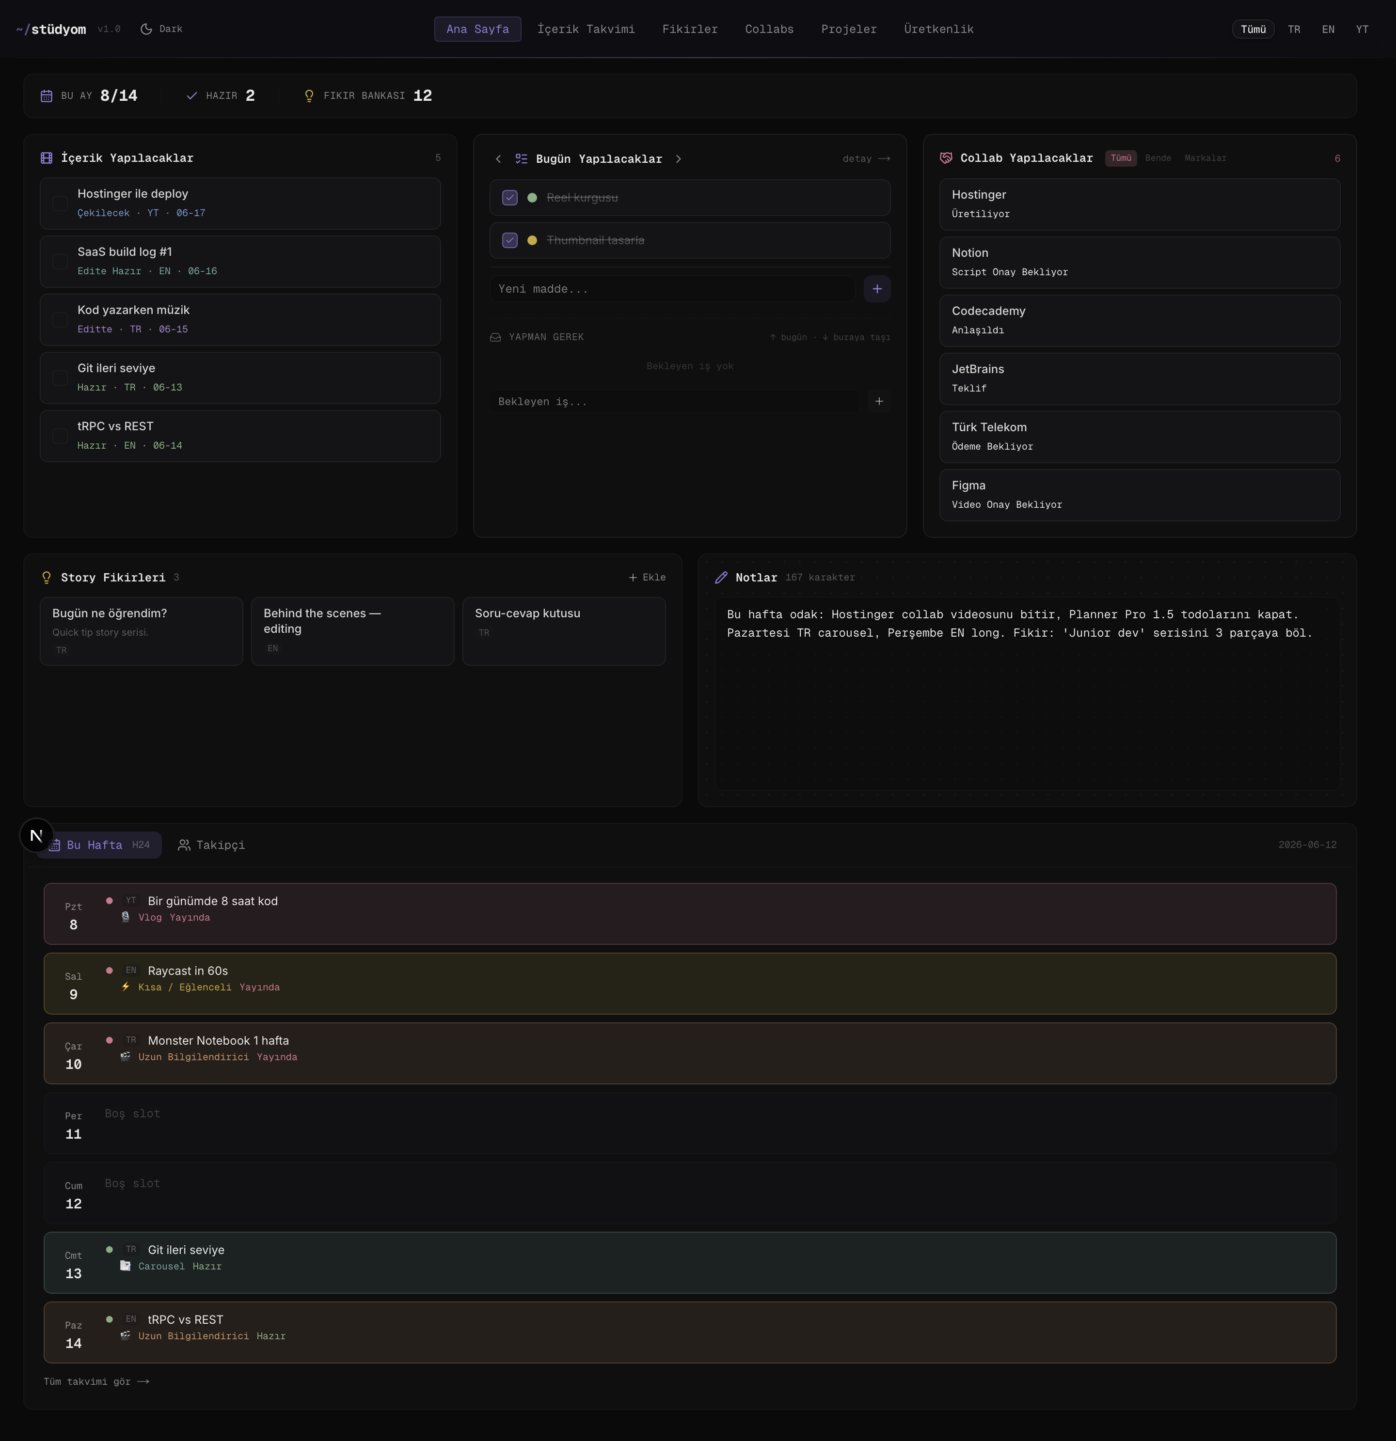This screenshot has height=1441, width=1396.
Task: Click the calendar icon beside BU AY
Action: coord(47,95)
